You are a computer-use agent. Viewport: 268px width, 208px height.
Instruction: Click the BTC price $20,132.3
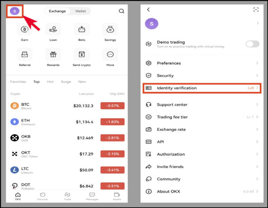83,106
